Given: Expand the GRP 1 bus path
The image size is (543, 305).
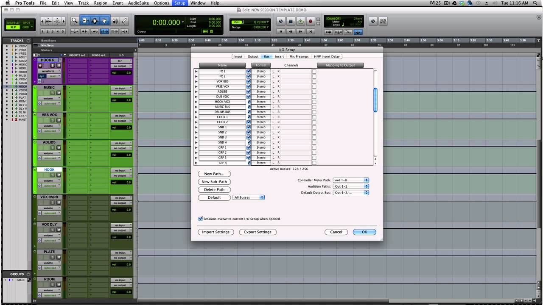Looking at the screenshot, I should 196,147.
